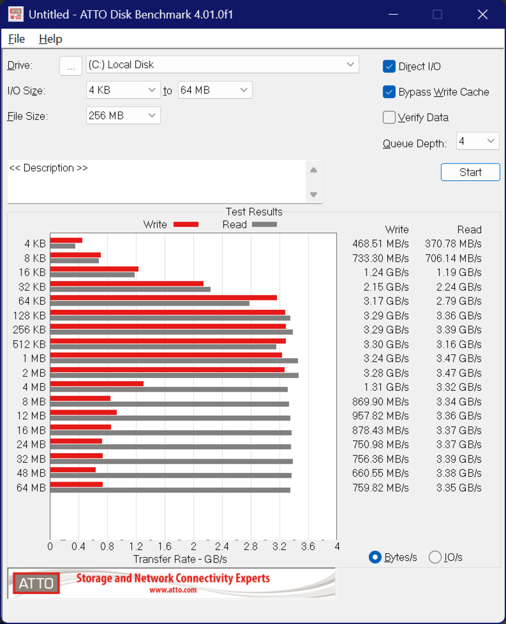Click the 706.14 MB/s read value

click(453, 258)
